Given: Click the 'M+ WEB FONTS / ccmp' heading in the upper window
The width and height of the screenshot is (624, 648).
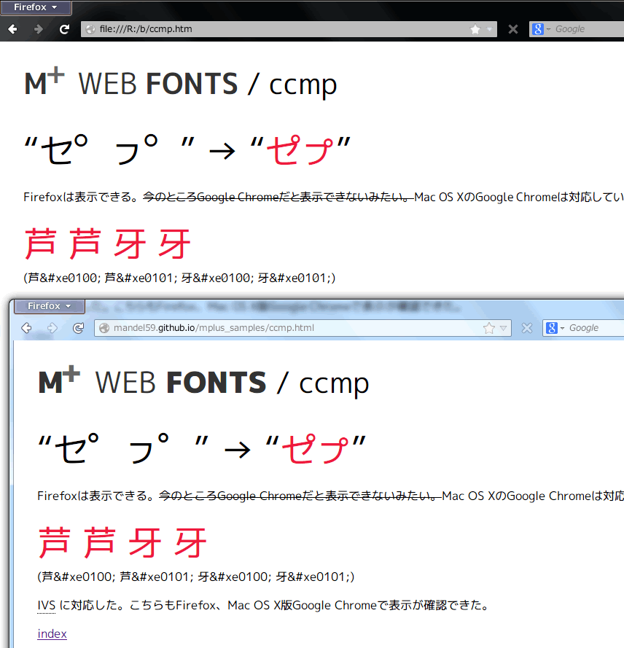Looking at the screenshot, I should [x=181, y=82].
